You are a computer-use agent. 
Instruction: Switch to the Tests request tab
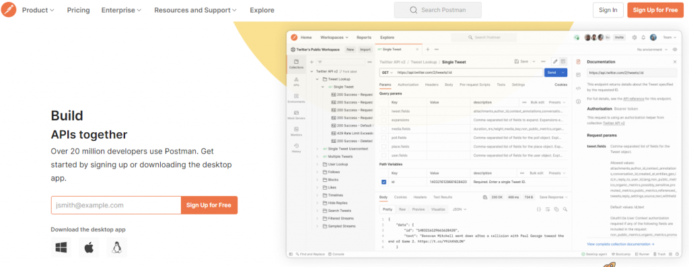point(501,84)
